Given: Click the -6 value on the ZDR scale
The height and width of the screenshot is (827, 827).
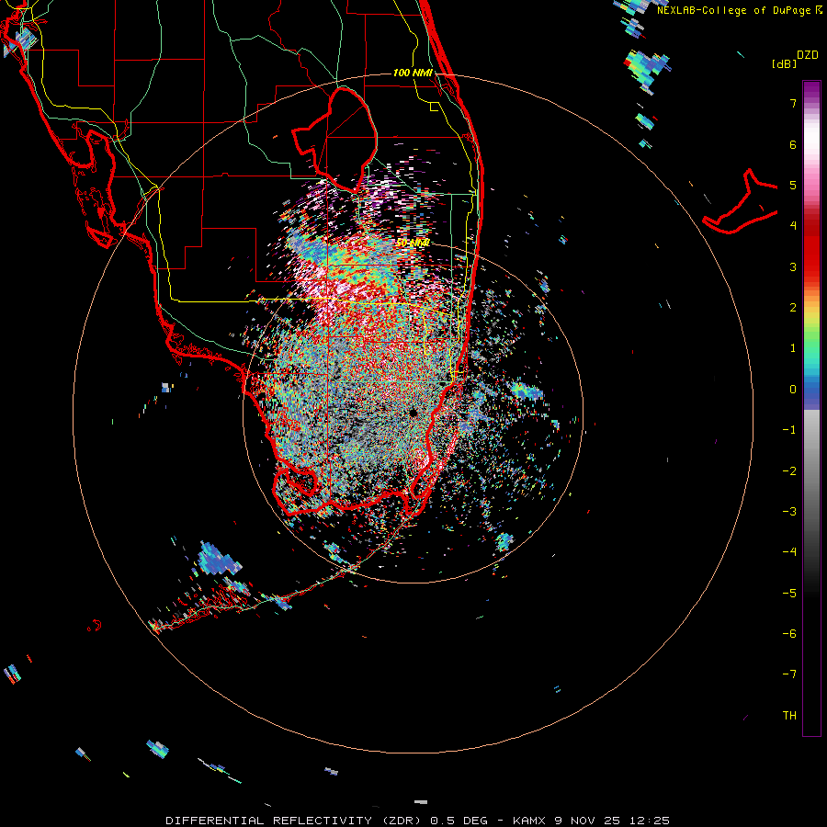Looking at the screenshot, I should click(789, 633).
